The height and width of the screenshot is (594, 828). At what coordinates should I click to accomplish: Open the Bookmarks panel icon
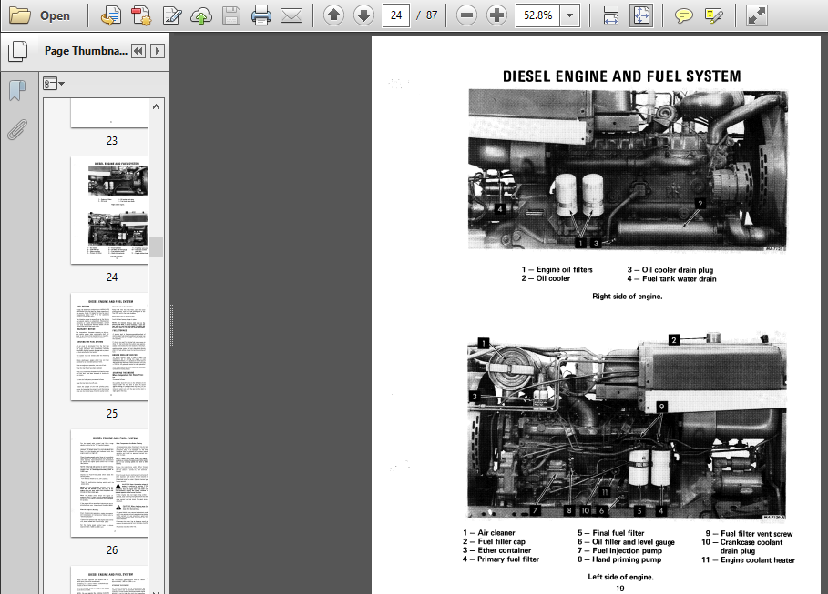click(17, 90)
